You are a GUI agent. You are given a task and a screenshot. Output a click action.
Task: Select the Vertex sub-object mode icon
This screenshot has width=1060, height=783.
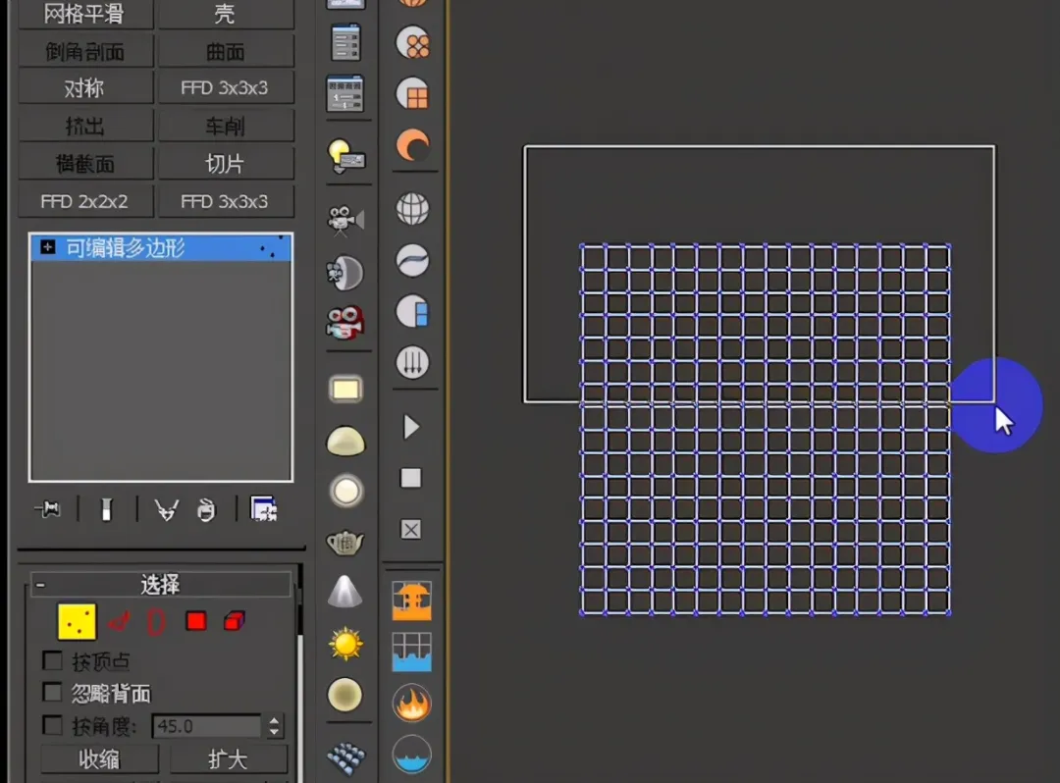click(x=77, y=621)
